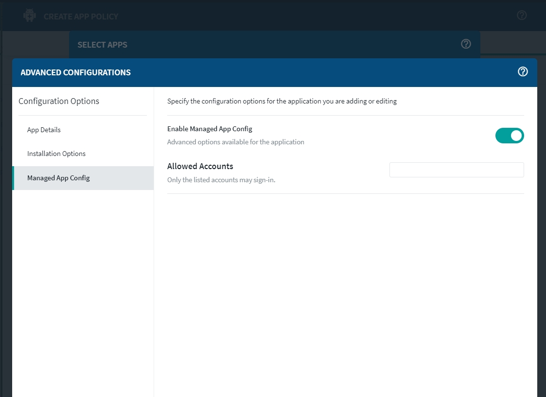The height and width of the screenshot is (397, 546).
Task: Click the Select Apps help icon
Action: point(466,44)
